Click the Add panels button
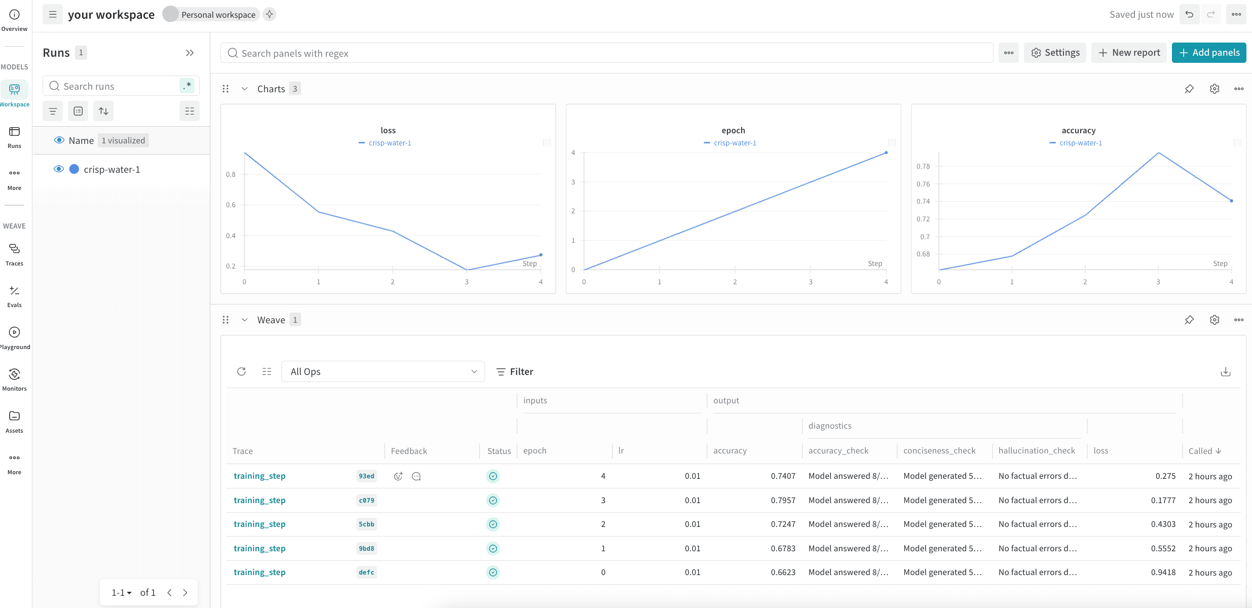Viewport: 1252px width, 608px height. [x=1209, y=52]
